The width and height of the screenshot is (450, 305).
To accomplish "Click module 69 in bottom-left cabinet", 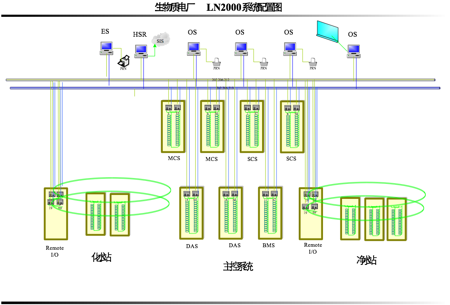I will 60,202.
